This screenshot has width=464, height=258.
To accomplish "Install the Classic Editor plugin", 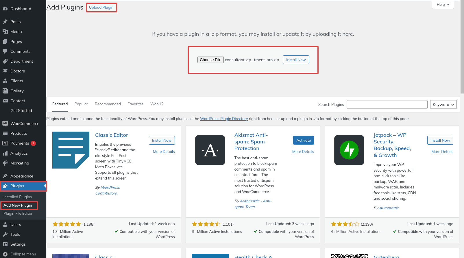I will [162, 140].
